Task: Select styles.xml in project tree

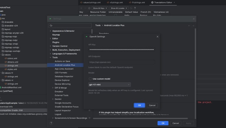Action: tap(12, 69)
